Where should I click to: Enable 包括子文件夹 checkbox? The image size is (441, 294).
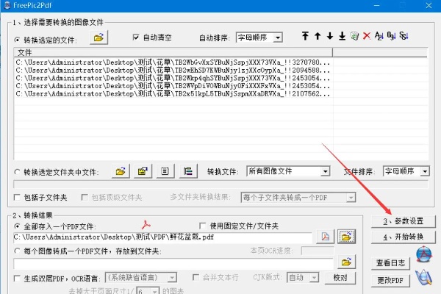(17, 198)
